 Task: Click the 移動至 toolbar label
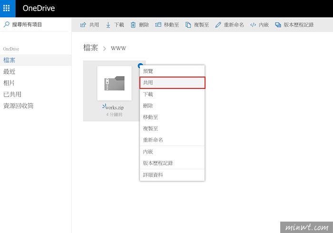[x=171, y=25]
